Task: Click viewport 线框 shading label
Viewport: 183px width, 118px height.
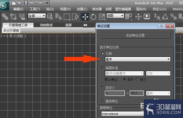Action: coord(20,36)
